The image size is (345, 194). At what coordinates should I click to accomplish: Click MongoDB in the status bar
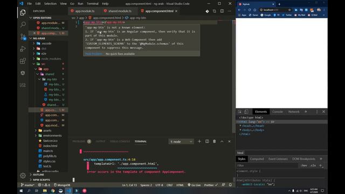tap(62, 185)
